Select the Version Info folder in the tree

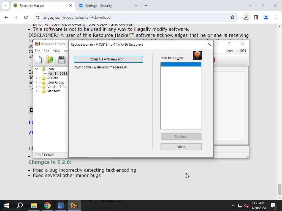click(56, 87)
